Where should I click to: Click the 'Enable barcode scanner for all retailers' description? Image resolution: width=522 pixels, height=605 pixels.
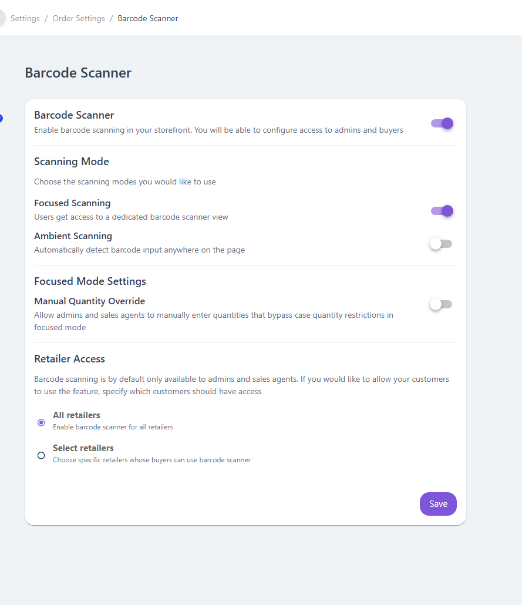pos(113,427)
